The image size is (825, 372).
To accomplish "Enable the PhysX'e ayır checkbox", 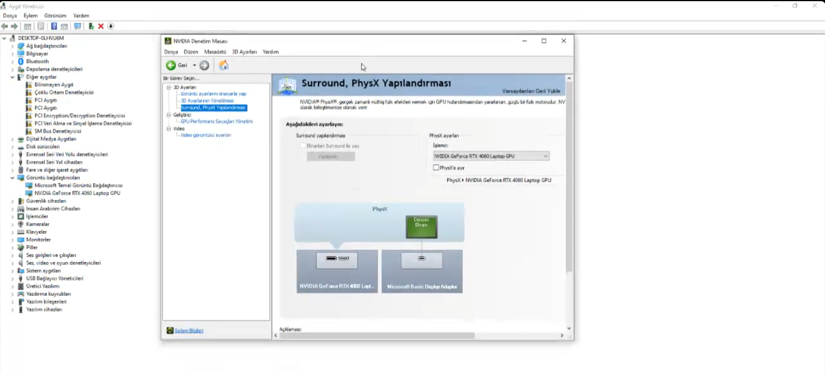I will [x=436, y=167].
